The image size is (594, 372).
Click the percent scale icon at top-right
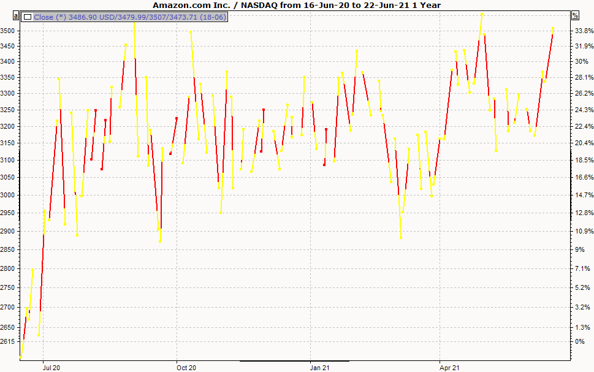coord(575,15)
